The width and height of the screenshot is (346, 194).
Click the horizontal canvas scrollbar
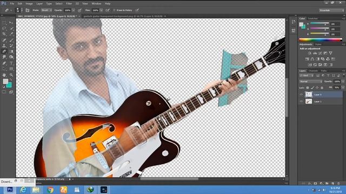169,179
